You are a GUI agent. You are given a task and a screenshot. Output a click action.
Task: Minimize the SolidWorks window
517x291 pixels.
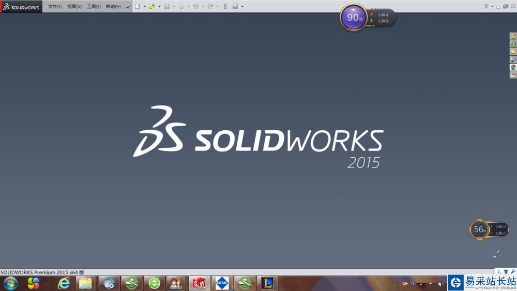pyautogui.click(x=498, y=7)
